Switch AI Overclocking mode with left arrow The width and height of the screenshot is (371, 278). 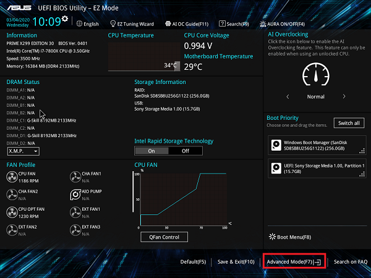coord(287,96)
